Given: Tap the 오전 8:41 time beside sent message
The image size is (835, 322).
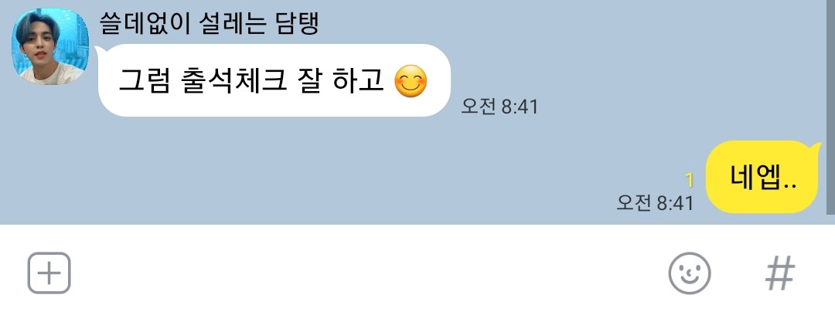Looking at the screenshot, I should pos(655,203).
